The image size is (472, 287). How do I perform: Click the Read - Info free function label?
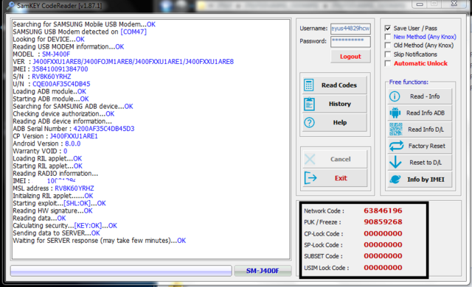pyautogui.click(x=425, y=96)
